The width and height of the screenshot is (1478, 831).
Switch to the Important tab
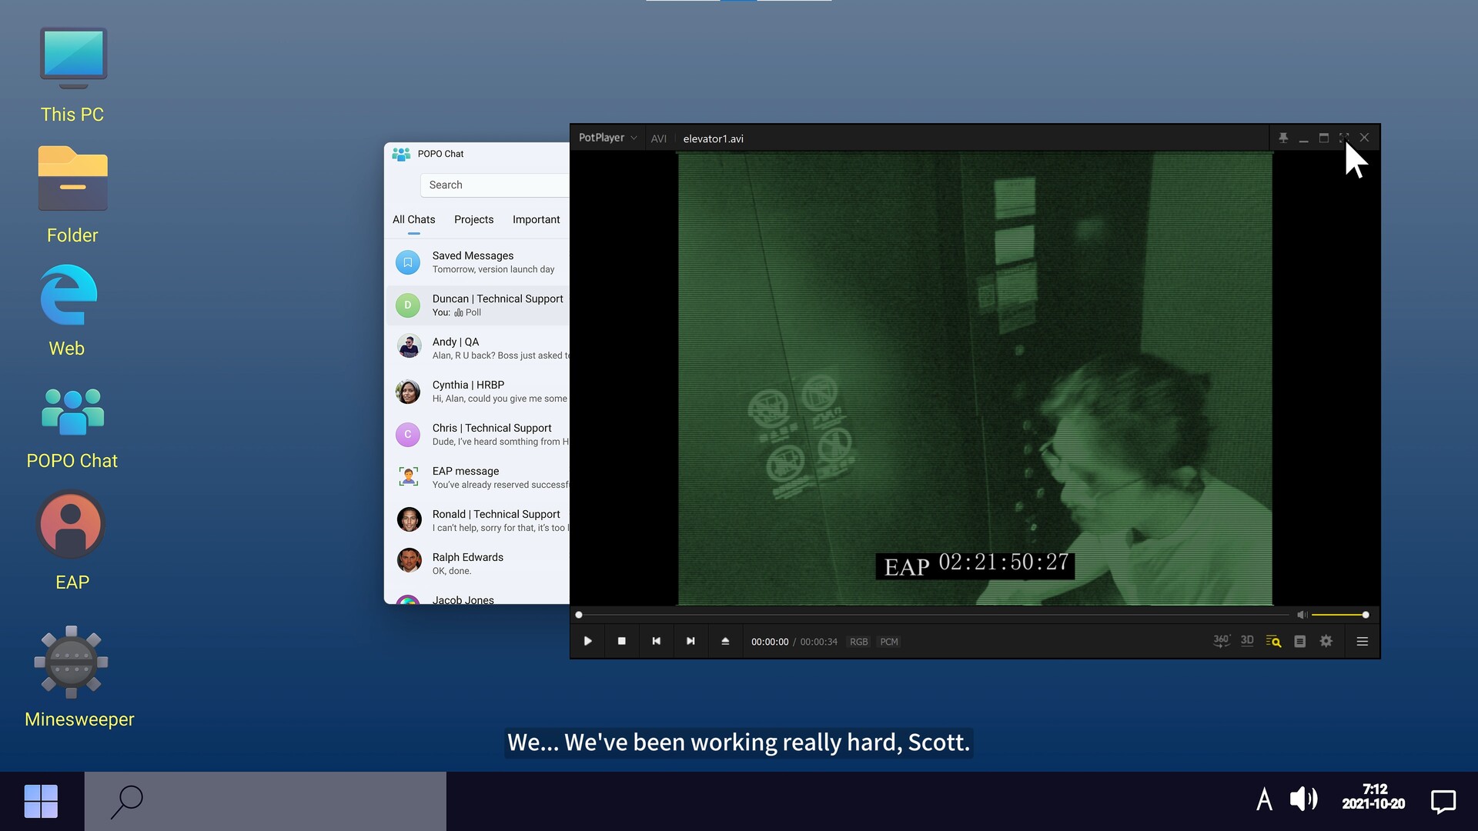(536, 219)
